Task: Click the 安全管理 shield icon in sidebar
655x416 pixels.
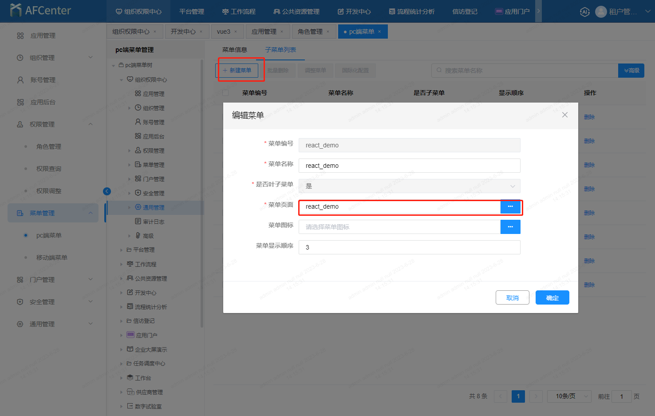Action: tap(20, 302)
